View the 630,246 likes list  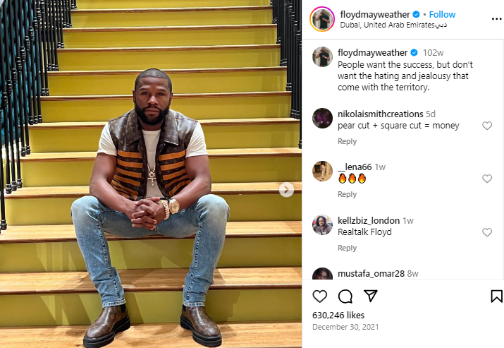pyautogui.click(x=338, y=315)
